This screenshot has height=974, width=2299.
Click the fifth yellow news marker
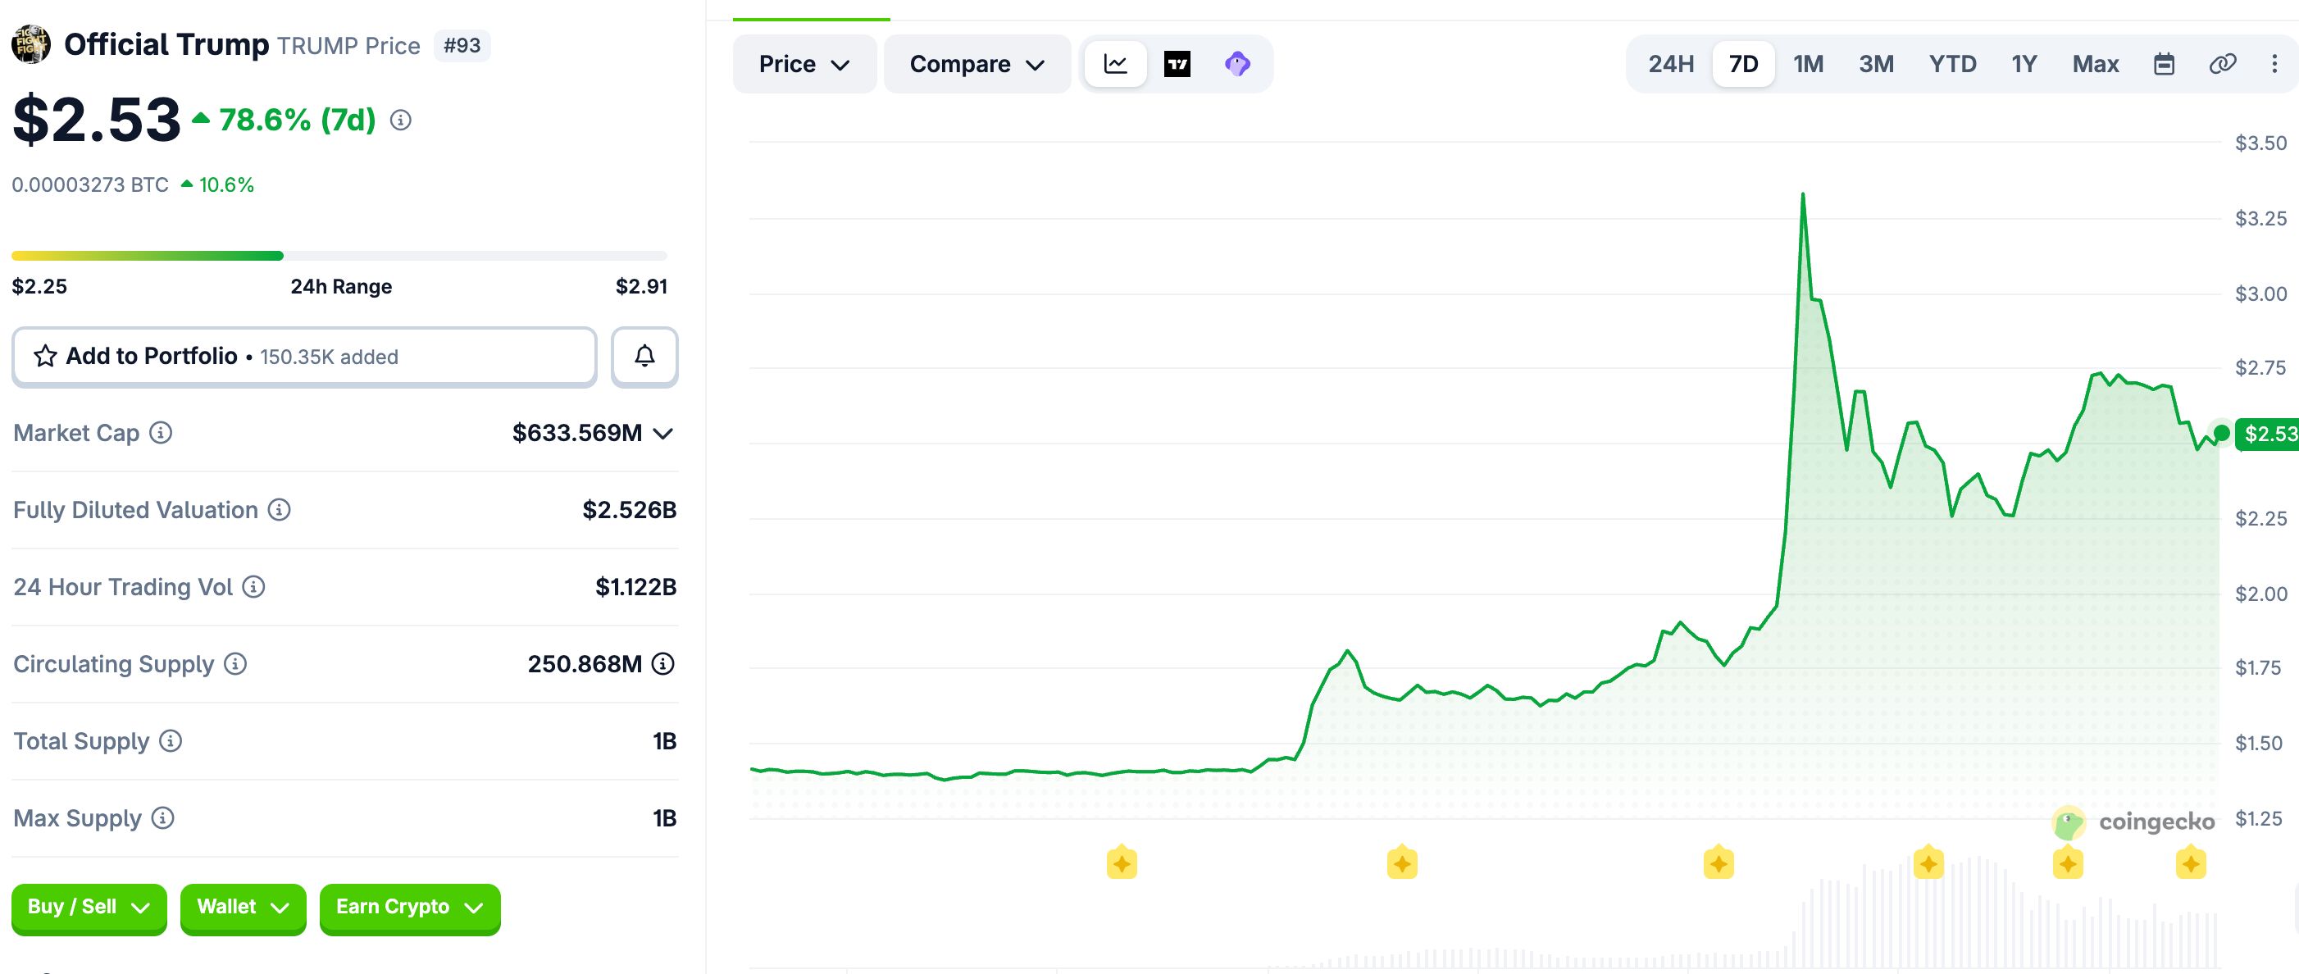coord(2068,863)
